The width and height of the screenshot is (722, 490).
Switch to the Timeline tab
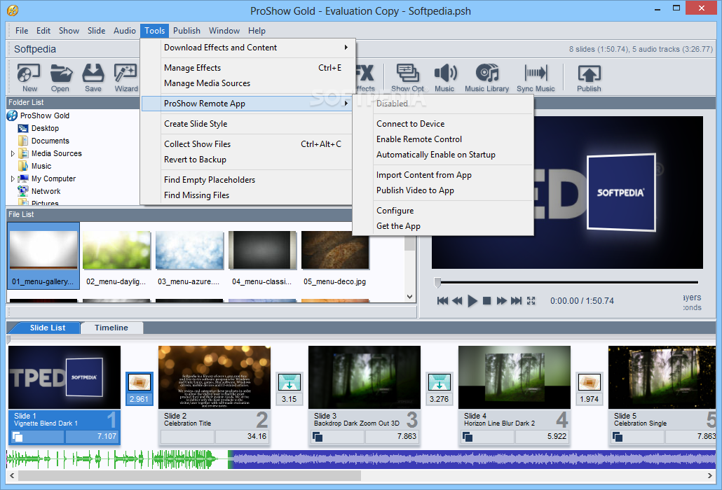pyautogui.click(x=111, y=328)
